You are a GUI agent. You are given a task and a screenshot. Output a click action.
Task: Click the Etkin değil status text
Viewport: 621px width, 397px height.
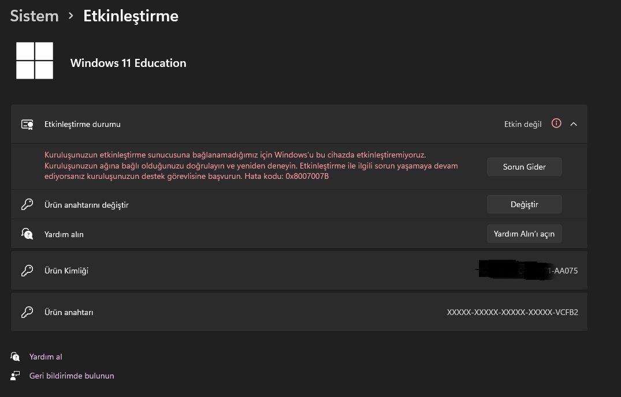(x=523, y=124)
